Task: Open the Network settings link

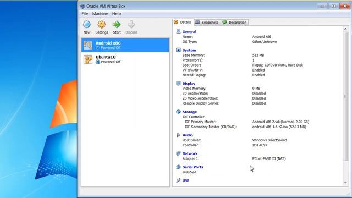Action: pos(190,153)
